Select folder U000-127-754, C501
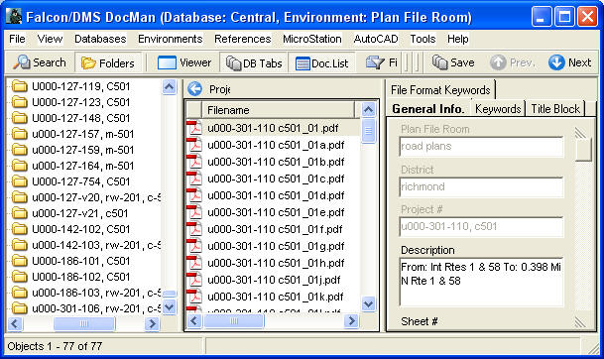Viewport: 604px width, 359px height. (x=81, y=181)
